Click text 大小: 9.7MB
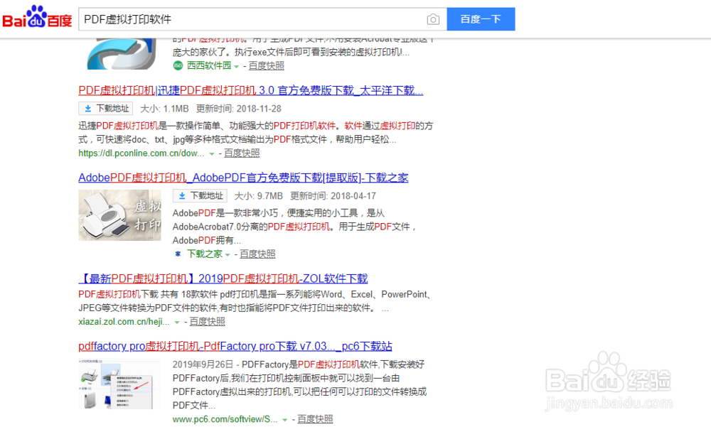 pos(259,196)
